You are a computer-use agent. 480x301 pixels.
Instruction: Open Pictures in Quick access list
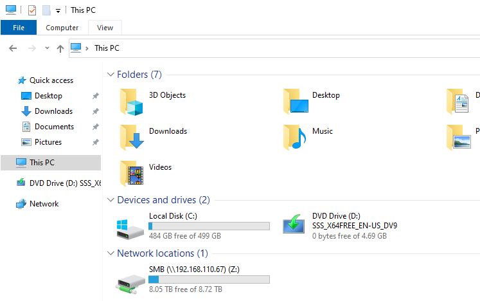(x=48, y=142)
